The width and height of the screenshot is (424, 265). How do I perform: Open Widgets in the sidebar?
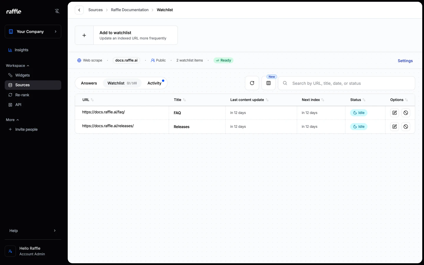[x=33, y=75]
